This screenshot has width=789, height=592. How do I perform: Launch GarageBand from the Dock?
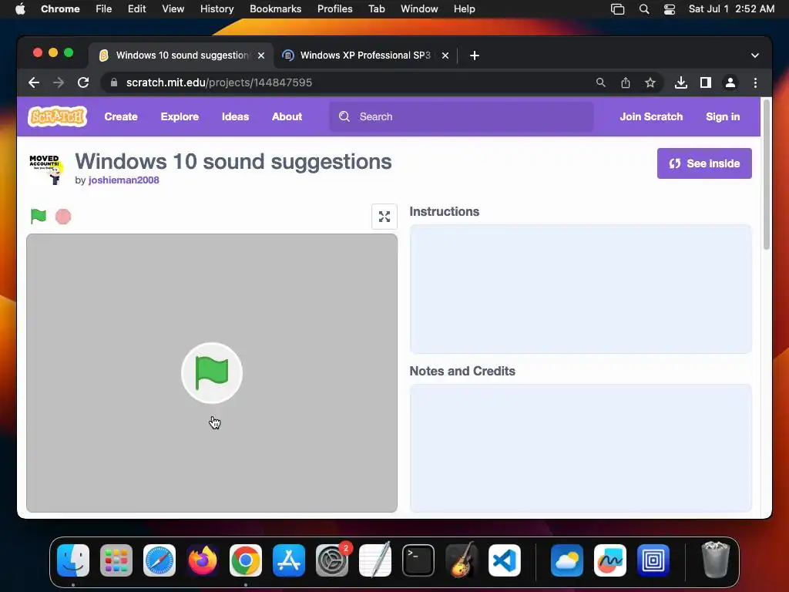click(x=462, y=560)
